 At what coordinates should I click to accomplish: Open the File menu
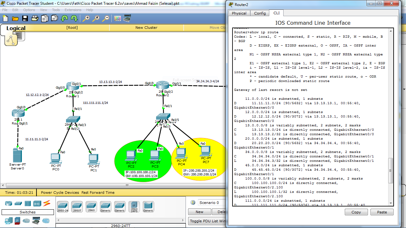click(5, 10)
